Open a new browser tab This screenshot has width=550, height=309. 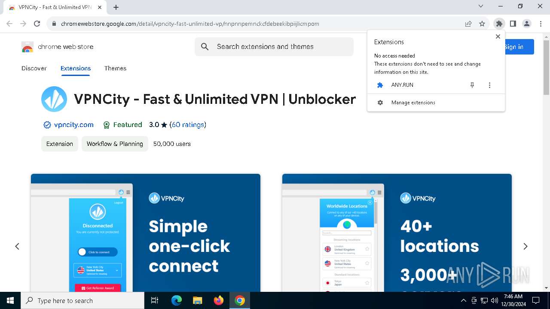click(x=116, y=7)
